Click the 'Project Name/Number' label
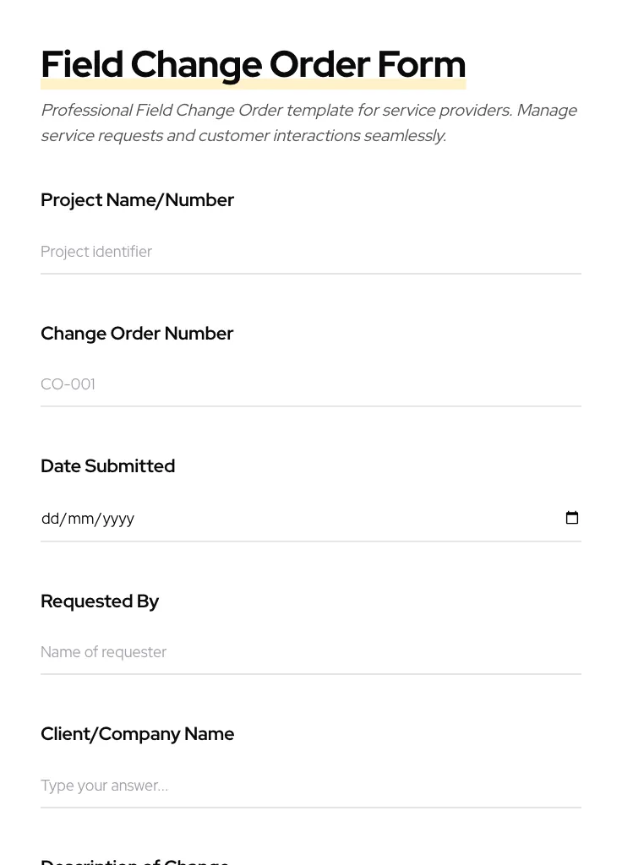Image resolution: width=622 pixels, height=865 pixels. [137, 200]
